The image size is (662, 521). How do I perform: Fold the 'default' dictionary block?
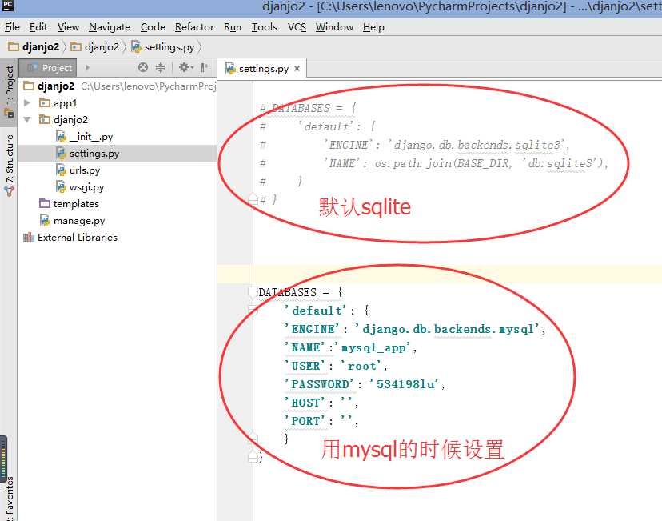[253, 311]
